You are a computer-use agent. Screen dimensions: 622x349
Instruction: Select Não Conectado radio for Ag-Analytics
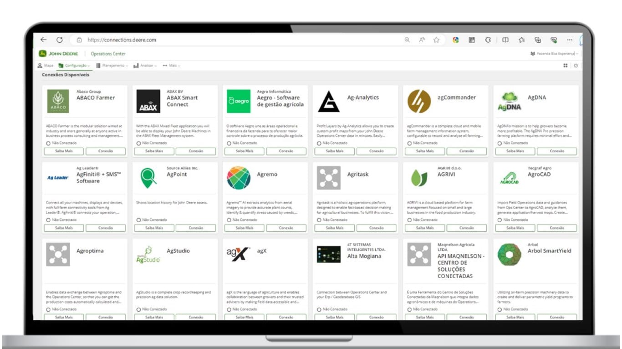[x=319, y=143]
